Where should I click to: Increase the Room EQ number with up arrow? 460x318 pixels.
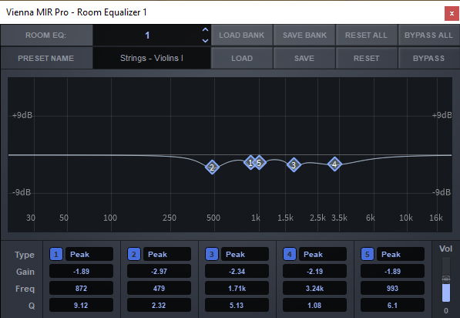(206, 29)
